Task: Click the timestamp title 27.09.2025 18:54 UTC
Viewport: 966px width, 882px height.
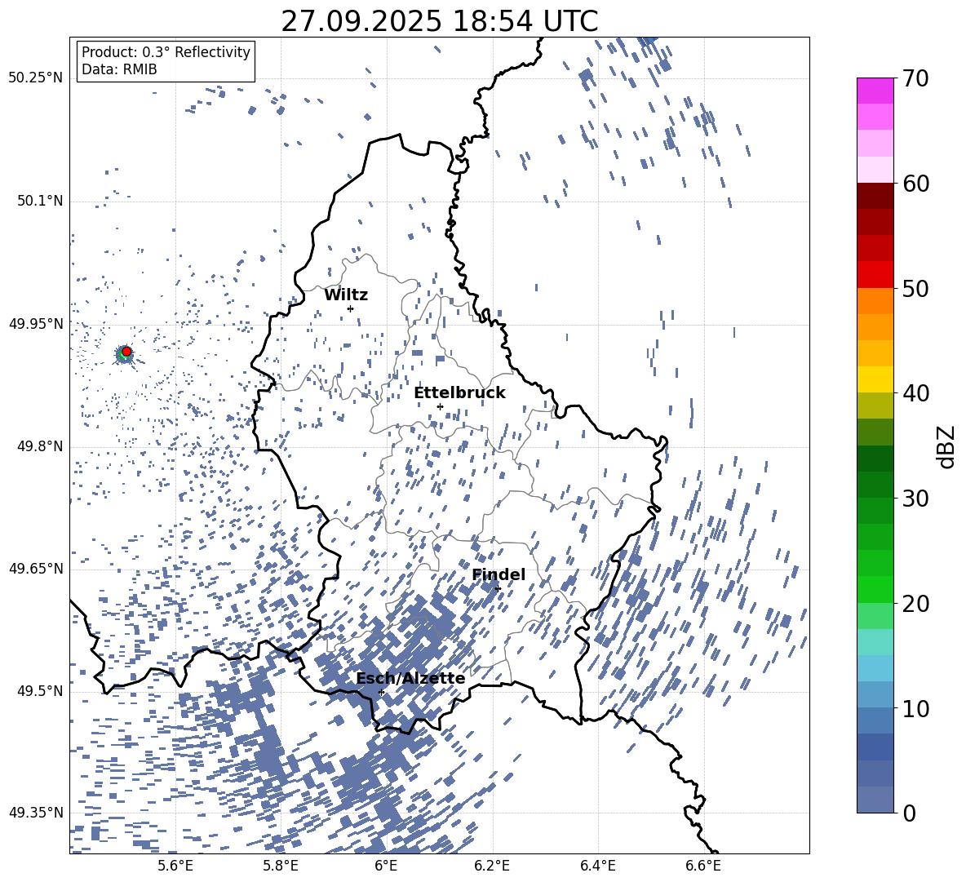Action: coord(439,21)
